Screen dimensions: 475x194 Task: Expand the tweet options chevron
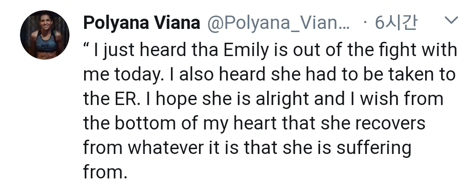(451, 20)
